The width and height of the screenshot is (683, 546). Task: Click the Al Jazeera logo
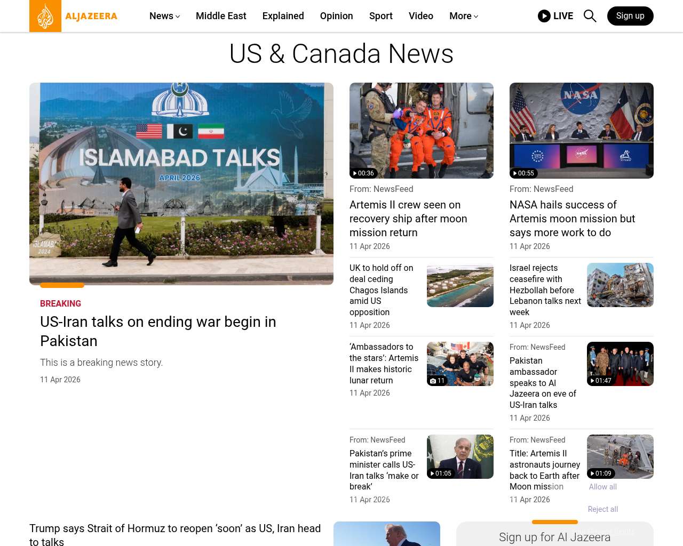[74, 16]
